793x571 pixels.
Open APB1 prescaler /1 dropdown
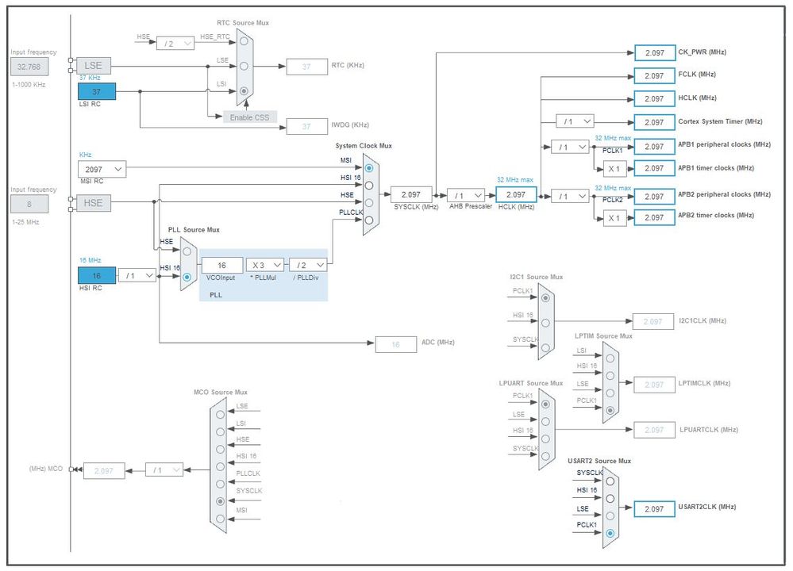tap(570, 147)
